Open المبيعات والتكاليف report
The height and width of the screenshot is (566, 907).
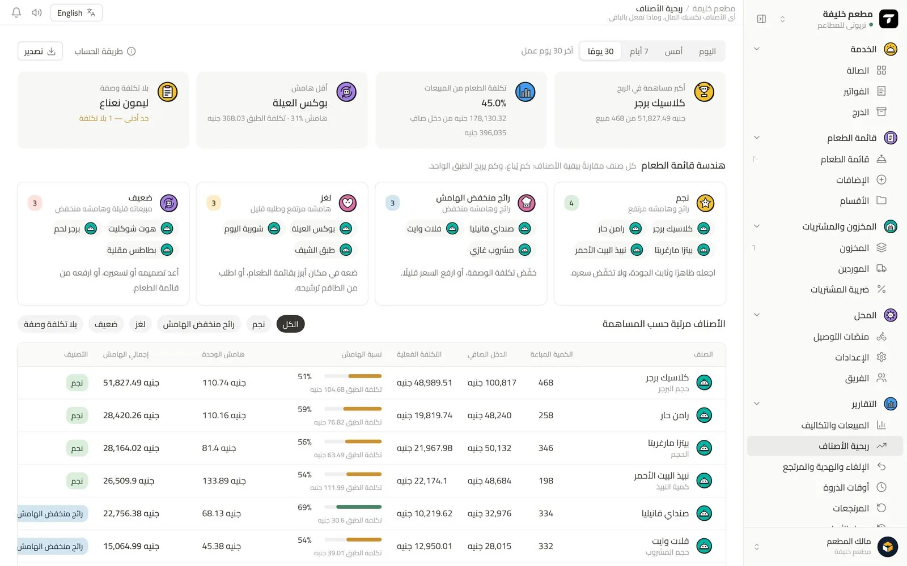click(x=825, y=425)
